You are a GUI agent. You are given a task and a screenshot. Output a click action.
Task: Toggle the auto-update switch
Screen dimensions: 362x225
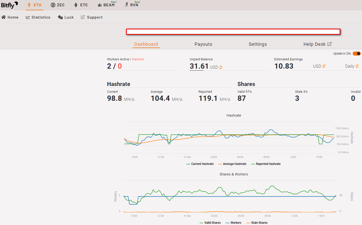tap(356, 54)
